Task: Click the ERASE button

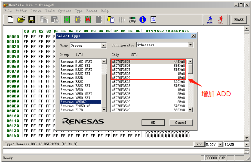Action: click(x=239, y=20)
